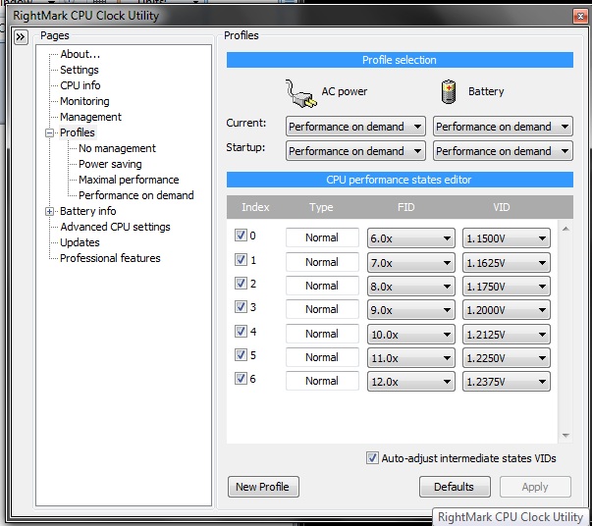Screen dimensions: 592x526
Task: Open the 1.2250V VID dropdown
Action: tap(506, 358)
